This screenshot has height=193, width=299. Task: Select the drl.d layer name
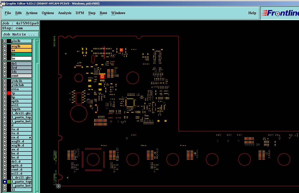(x=21, y=162)
